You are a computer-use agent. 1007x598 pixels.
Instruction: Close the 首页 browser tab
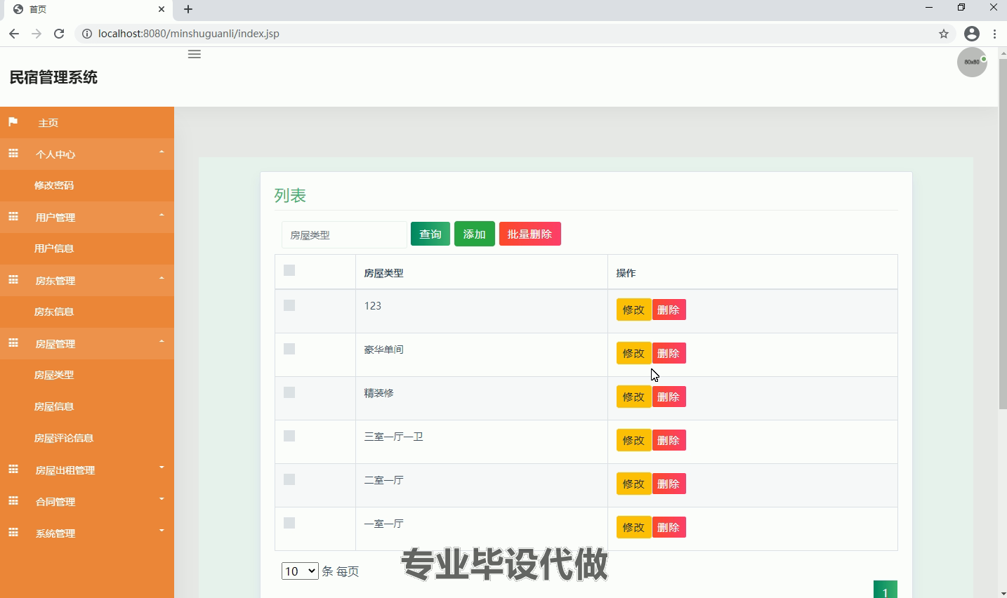[162, 9]
